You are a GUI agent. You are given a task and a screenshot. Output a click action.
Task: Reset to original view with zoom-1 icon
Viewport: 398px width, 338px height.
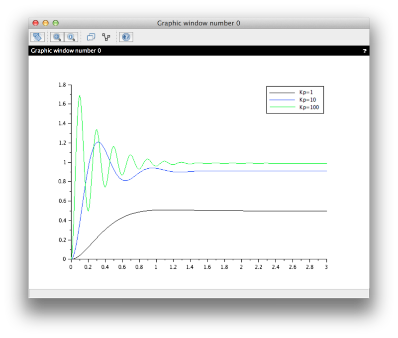pyautogui.click(x=71, y=37)
